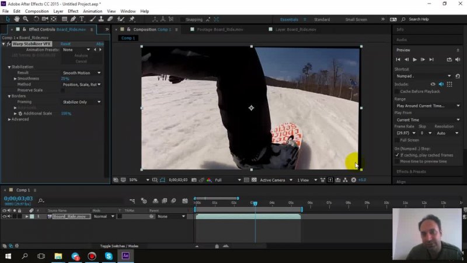Image resolution: width=467 pixels, height=263 pixels.
Task: Enable the Preserve Scale checkbox
Action: (x=64, y=90)
